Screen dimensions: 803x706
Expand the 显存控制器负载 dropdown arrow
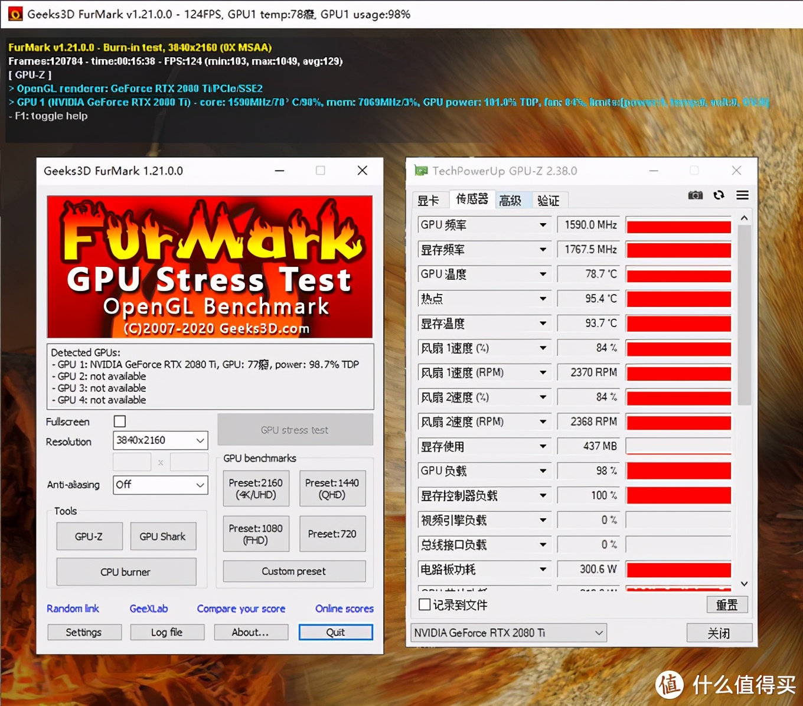(543, 496)
